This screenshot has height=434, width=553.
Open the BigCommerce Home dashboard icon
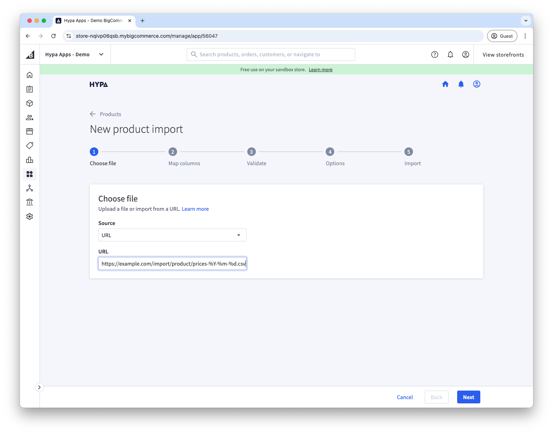(30, 75)
